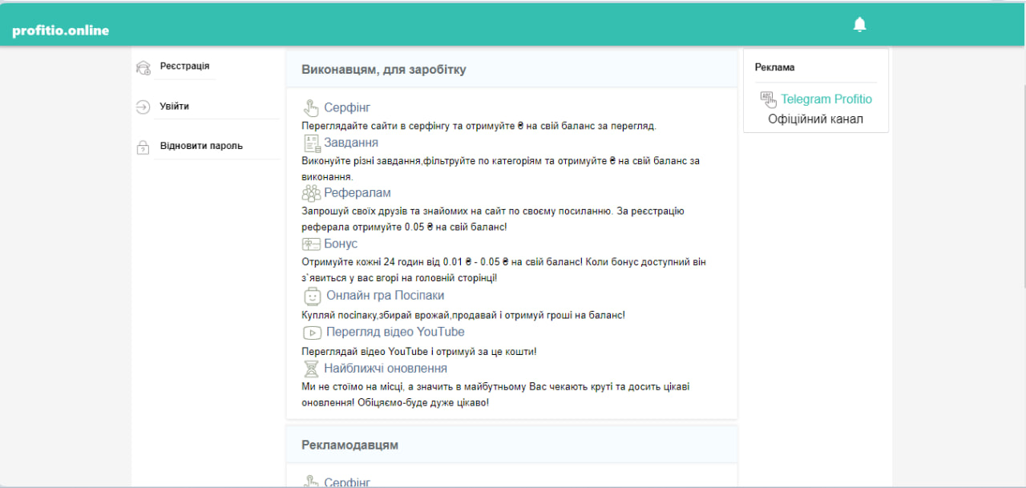This screenshot has height=488, width=1026.
Task: Click the Серфінг link under Рекламодавцям
Action: tap(347, 482)
